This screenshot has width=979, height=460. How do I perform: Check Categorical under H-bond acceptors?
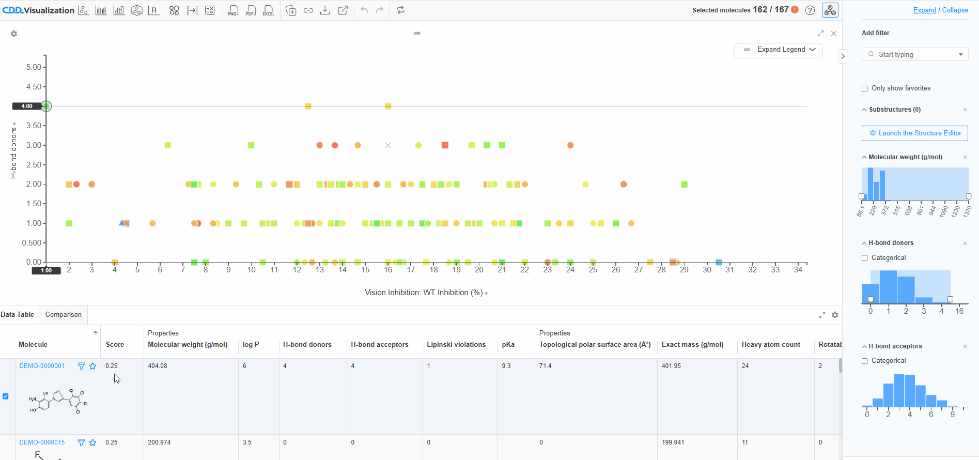[x=865, y=361]
